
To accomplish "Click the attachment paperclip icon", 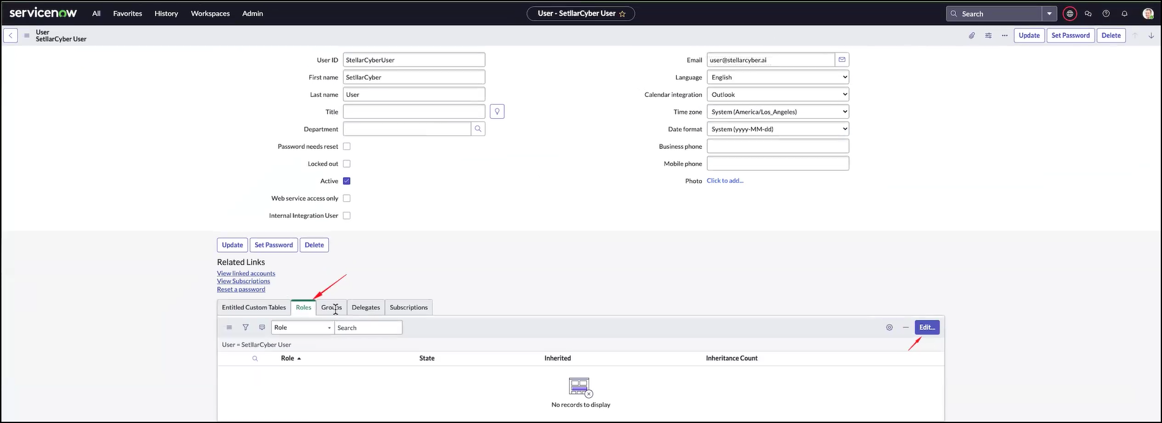I will coord(971,36).
